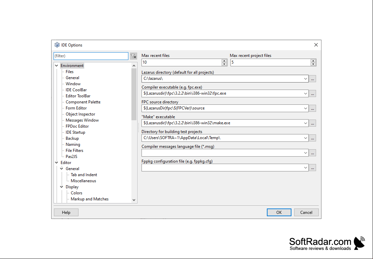Open Messages Window options
Viewport: 373px width, 259px height.
[x=82, y=120]
